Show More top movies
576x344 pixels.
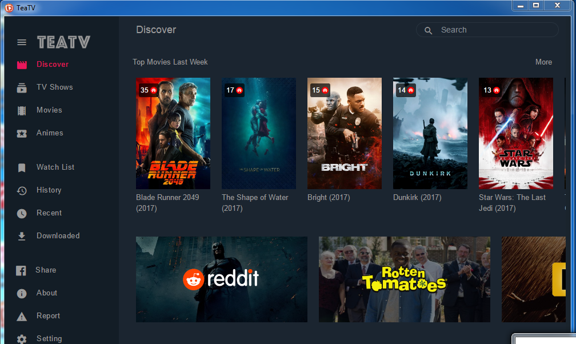click(543, 62)
